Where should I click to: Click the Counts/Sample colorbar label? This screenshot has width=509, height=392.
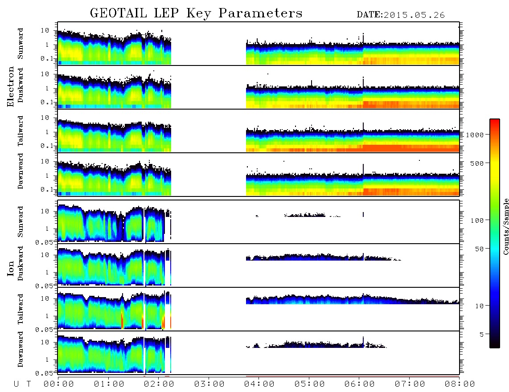[505, 226]
